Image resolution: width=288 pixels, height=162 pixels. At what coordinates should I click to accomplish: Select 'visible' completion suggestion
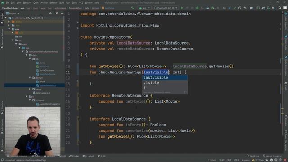coord(165,83)
